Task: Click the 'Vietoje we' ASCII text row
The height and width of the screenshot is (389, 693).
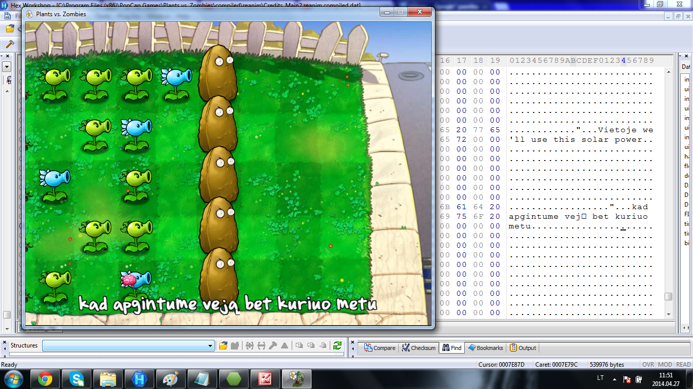Action: 626,130
